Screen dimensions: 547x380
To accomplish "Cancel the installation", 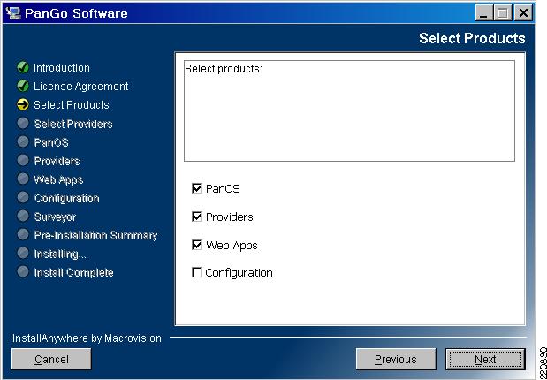I will [x=51, y=359].
